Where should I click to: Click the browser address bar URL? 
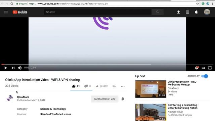(x=68, y=4)
